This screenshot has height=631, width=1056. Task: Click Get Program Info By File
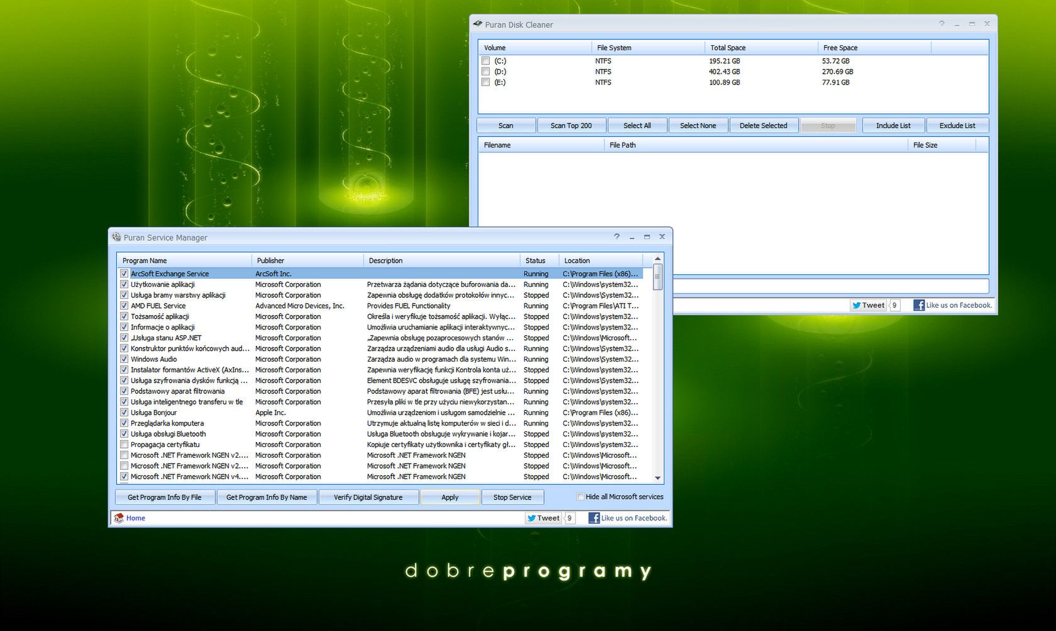(x=165, y=497)
